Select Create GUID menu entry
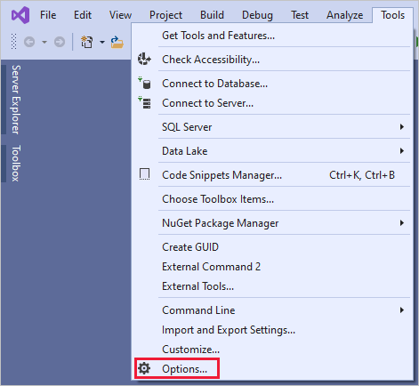 click(272, 247)
